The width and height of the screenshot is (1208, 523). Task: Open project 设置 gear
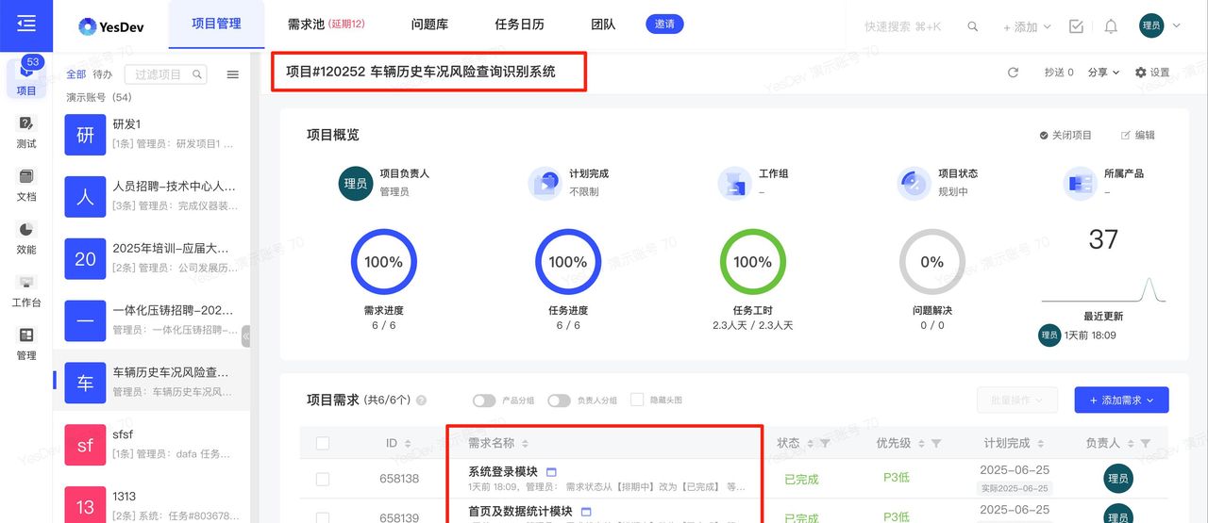[x=1152, y=73]
